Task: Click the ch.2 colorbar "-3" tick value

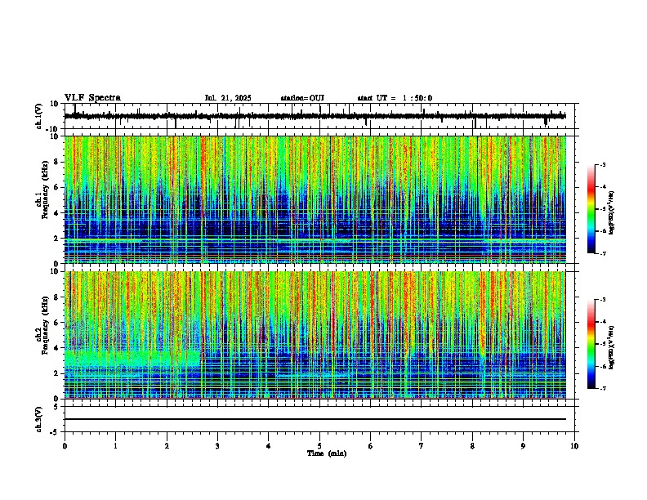Action: click(x=603, y=300)
